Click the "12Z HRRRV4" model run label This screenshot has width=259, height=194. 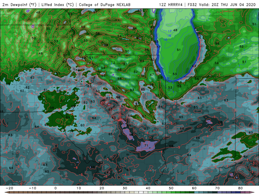[x=171, y=5]
